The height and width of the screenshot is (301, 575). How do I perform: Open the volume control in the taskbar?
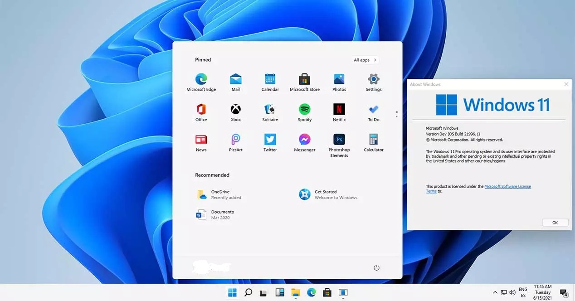pos(512,292)
